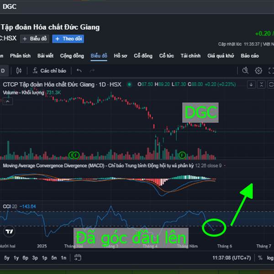Click the first earnings marker in February
The height and width of the screenshot is (274, 274).
(71, 155)
